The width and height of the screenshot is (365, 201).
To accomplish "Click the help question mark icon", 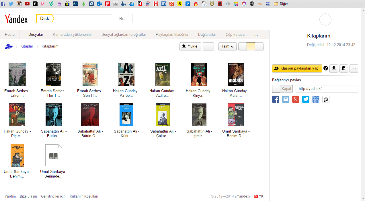I will click(x=326, y=68).
